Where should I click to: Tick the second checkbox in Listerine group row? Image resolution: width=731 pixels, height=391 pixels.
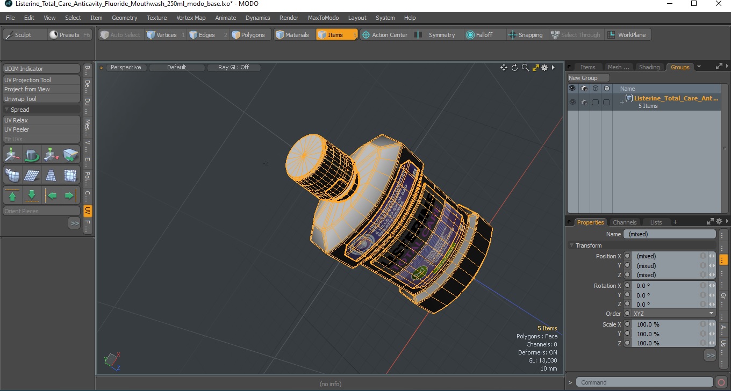click(x=606, y=102)
